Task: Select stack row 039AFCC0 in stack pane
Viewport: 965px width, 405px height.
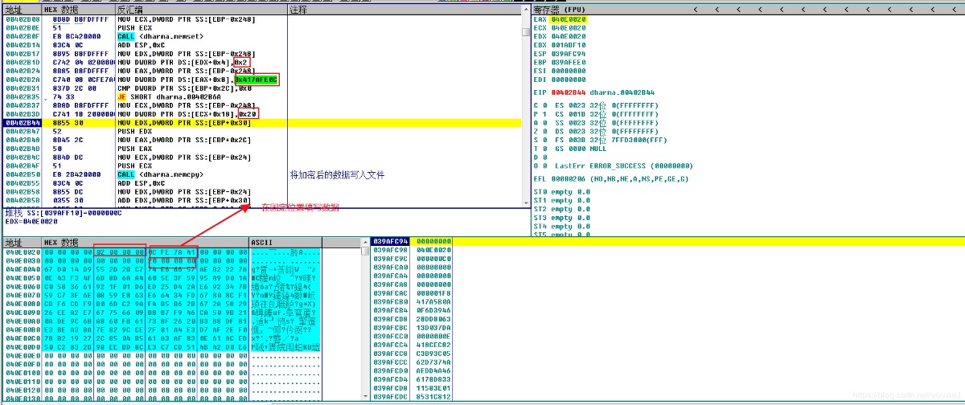Action: click(411, 337)
